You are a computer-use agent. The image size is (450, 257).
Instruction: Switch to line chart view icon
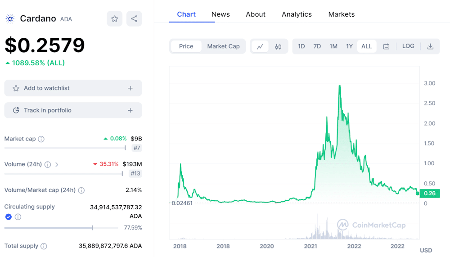(x=260, y=46)
